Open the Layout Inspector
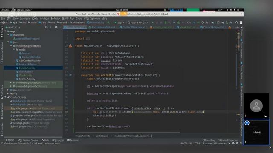Viewport: 273px width, 153px height. pyautogui.click(x=228, y=140)
